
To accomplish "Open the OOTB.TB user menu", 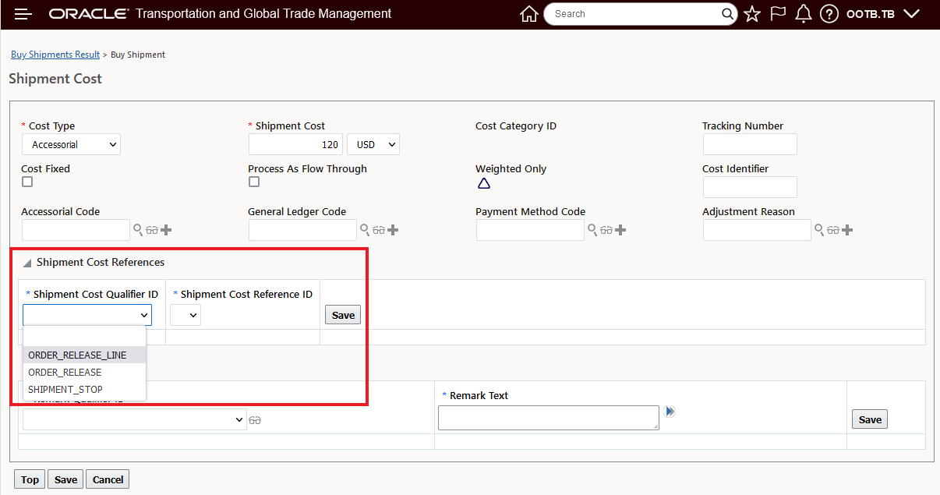I will point(882,14).
